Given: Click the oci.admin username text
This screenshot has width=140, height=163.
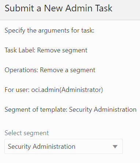Looking at the screenshot, I should (x=45, y=90).
